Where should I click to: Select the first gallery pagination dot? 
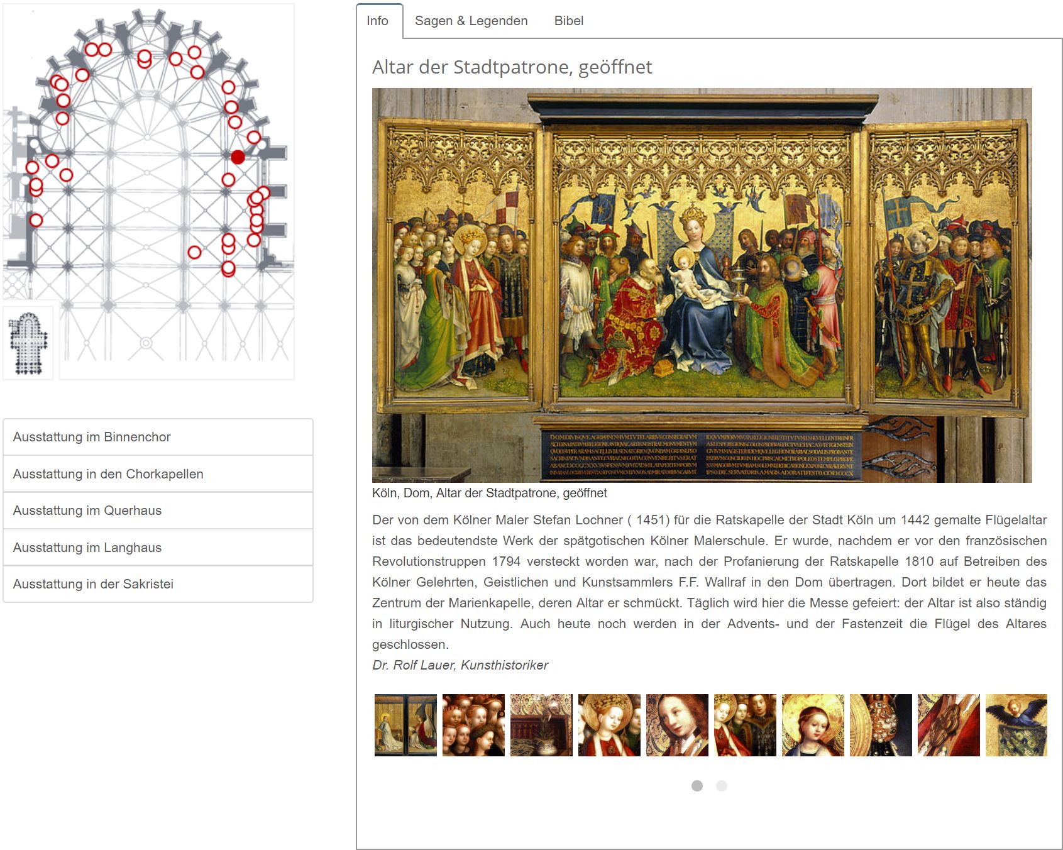click(x=697, y=786)
